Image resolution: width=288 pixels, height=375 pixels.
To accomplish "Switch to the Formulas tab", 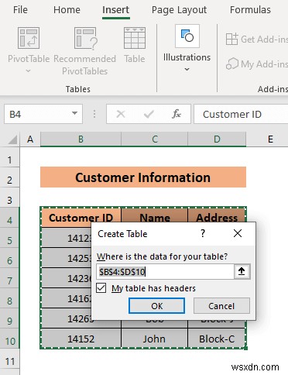I will (x=250, y=10).
